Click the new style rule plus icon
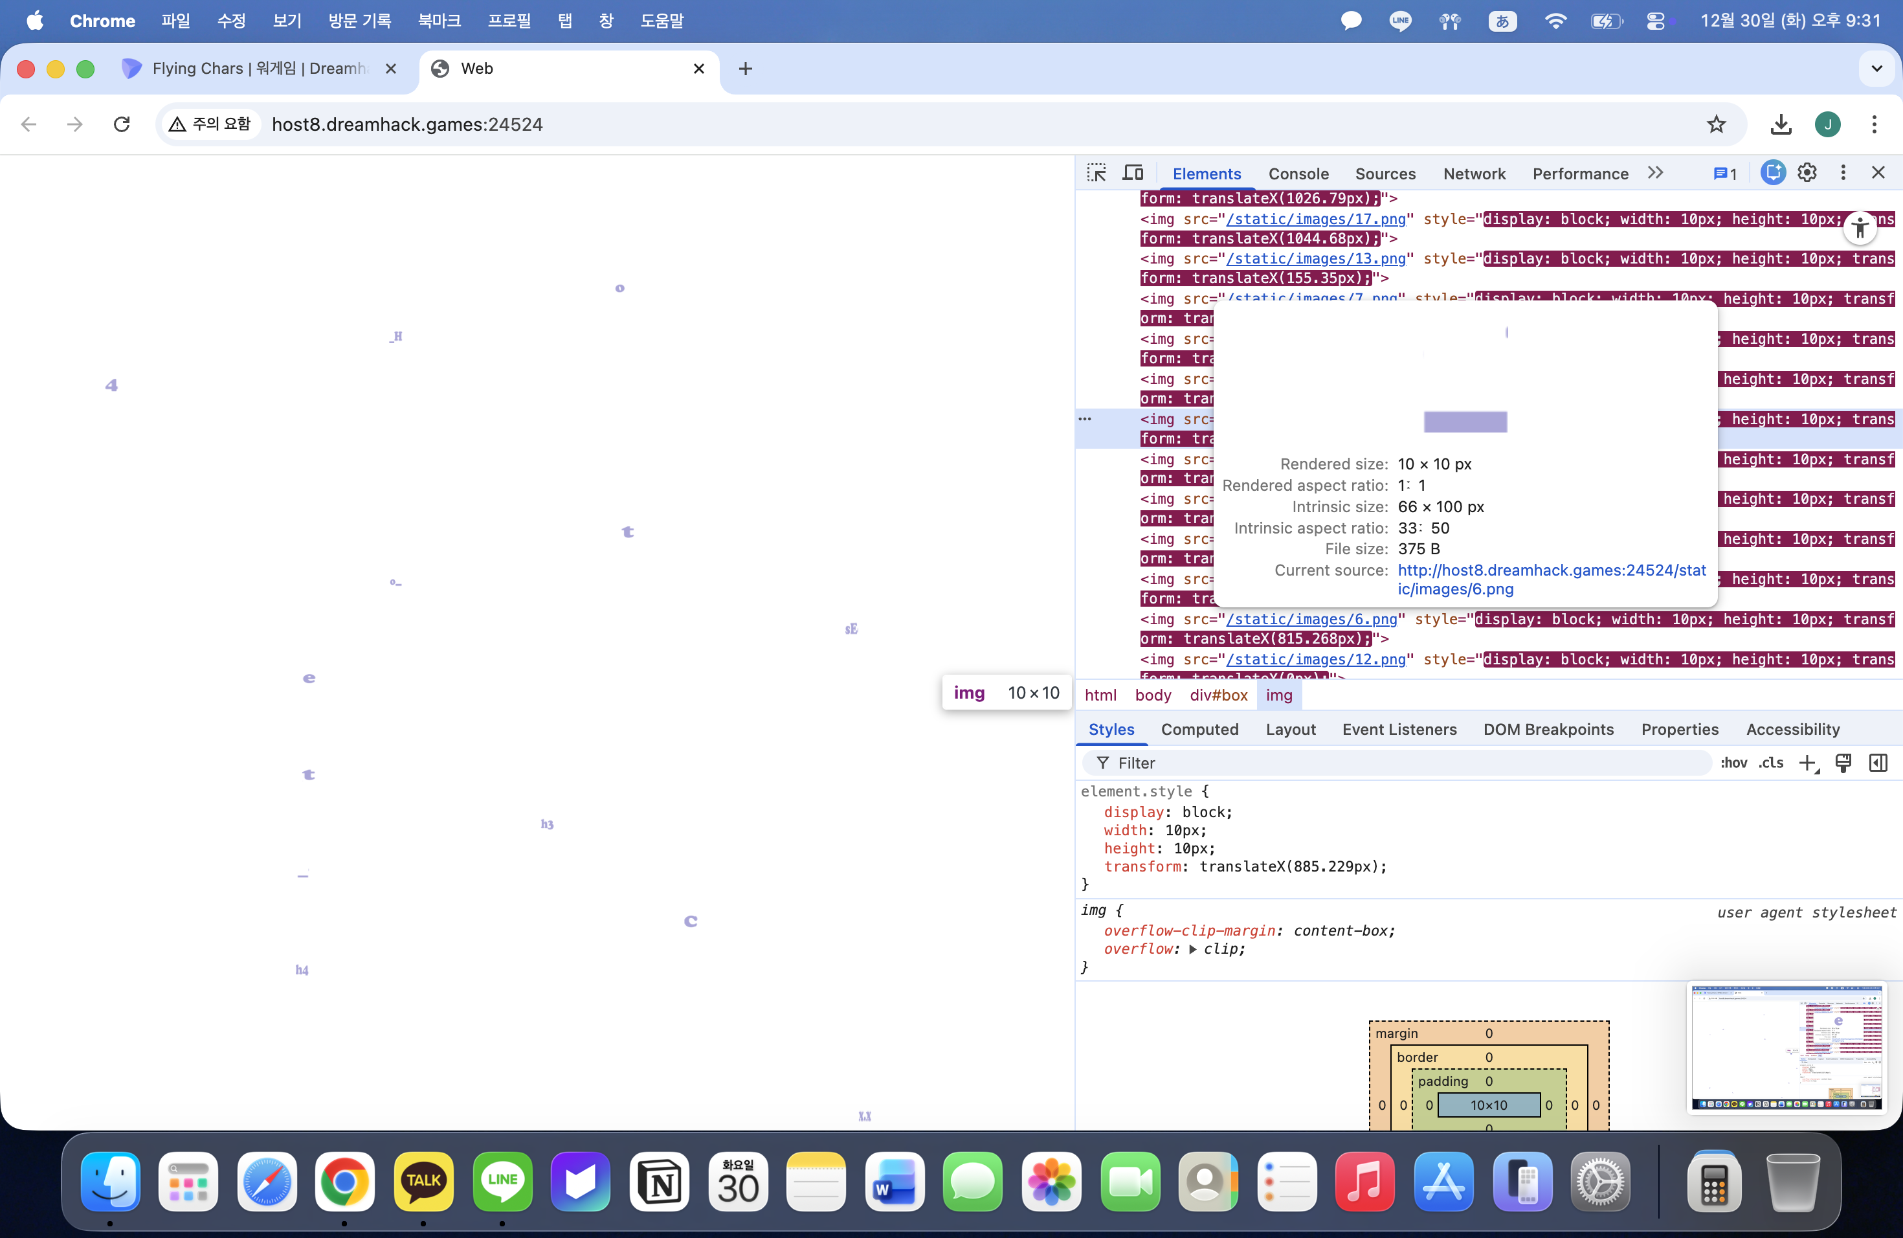This screenshot has height=1238, width=1903. [x=1808, y=763]
